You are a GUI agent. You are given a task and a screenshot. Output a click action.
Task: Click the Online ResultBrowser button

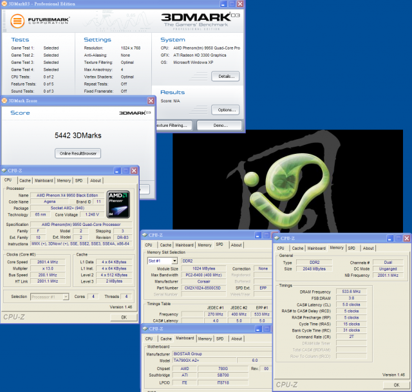(x=78, y=153)
